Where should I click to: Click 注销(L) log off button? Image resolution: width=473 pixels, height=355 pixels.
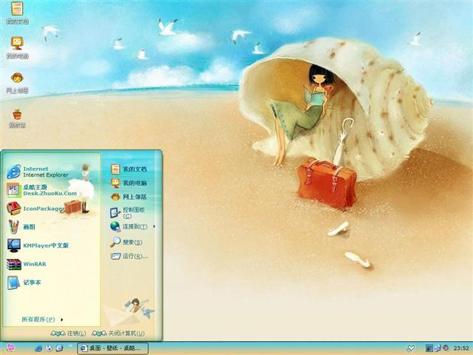[68, 334]
